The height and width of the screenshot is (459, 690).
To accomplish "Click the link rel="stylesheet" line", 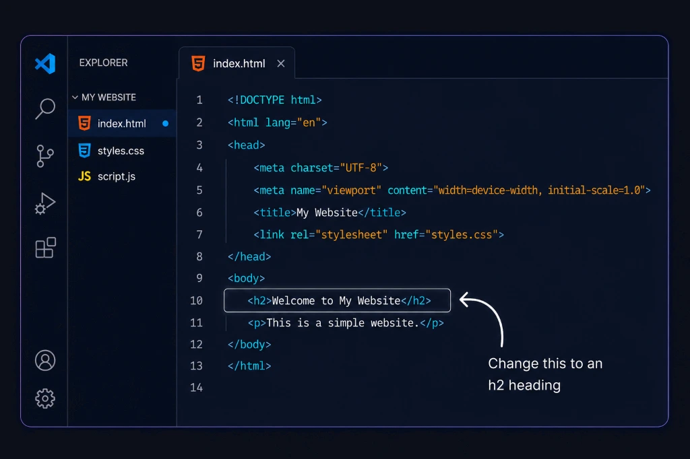I will 379,235.
